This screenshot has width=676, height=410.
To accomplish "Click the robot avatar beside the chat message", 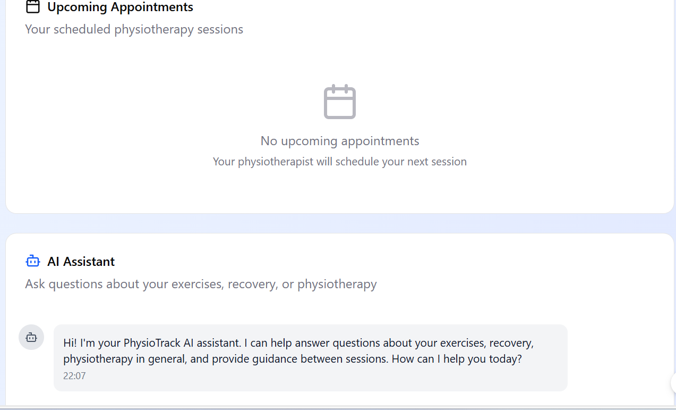I will (x=31, y=337).
